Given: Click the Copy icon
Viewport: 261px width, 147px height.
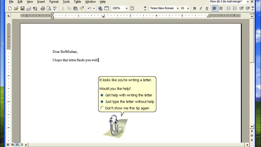Looking at the screenshot, I should (x=69, y=8).
